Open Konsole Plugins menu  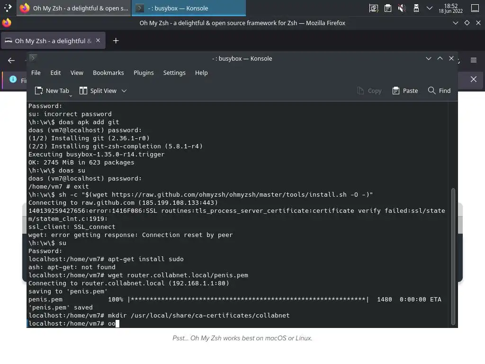(x=144, y=73)
